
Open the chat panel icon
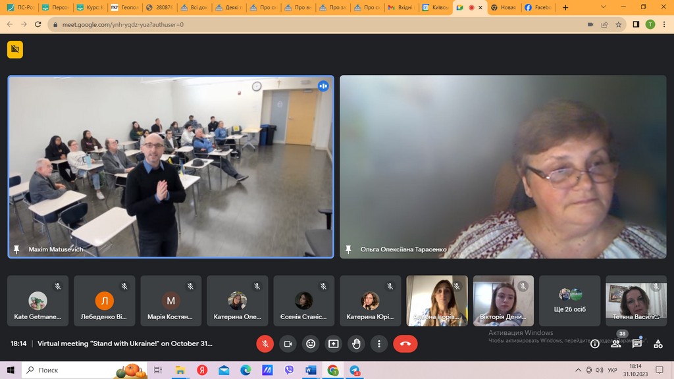click(637, 343)
